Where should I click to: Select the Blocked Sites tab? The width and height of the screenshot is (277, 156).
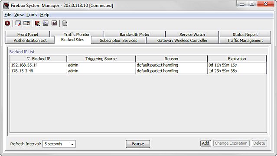[72, 40]
